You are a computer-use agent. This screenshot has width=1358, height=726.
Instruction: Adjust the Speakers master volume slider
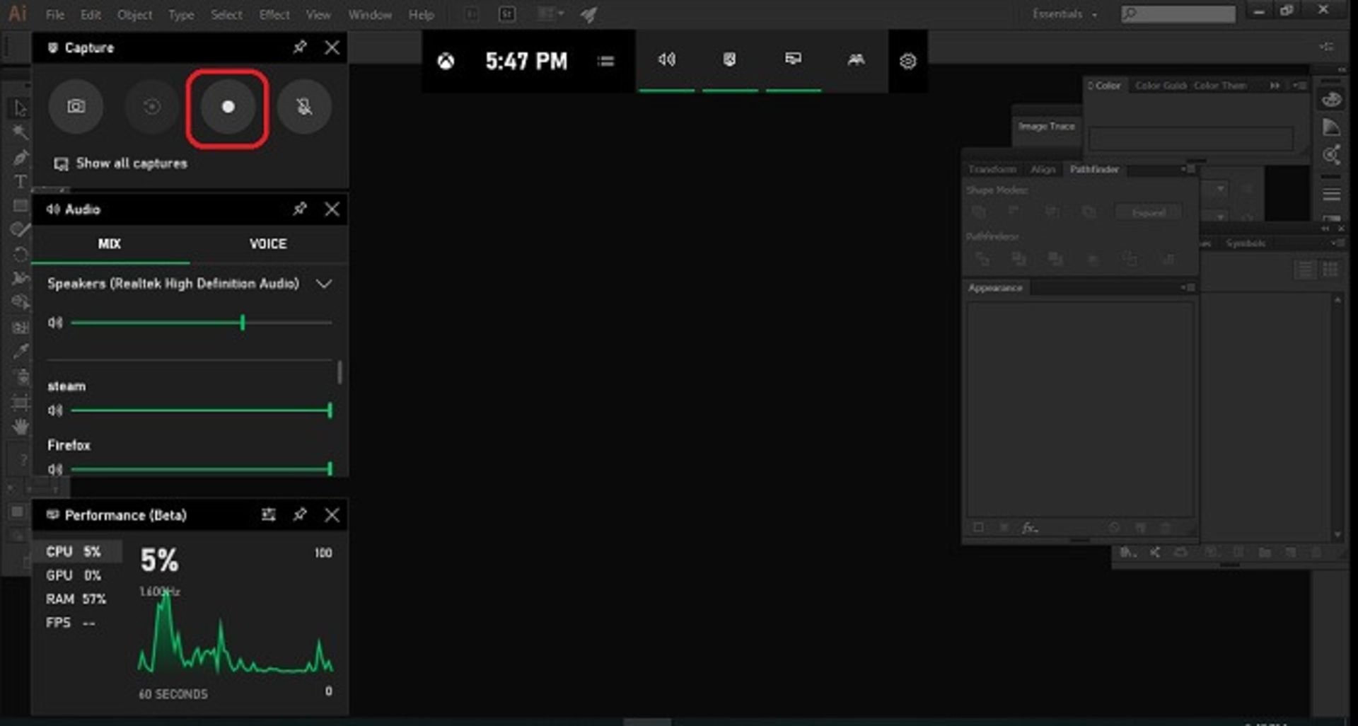tap(243, 323)
